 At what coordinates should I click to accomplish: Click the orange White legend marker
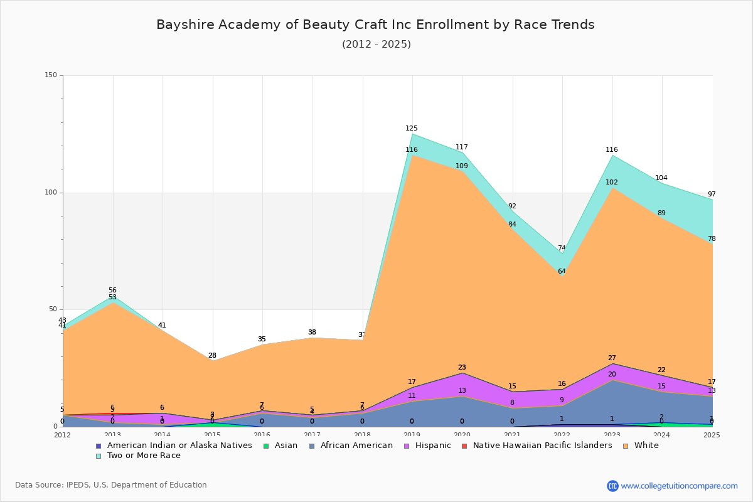[625, 446]
